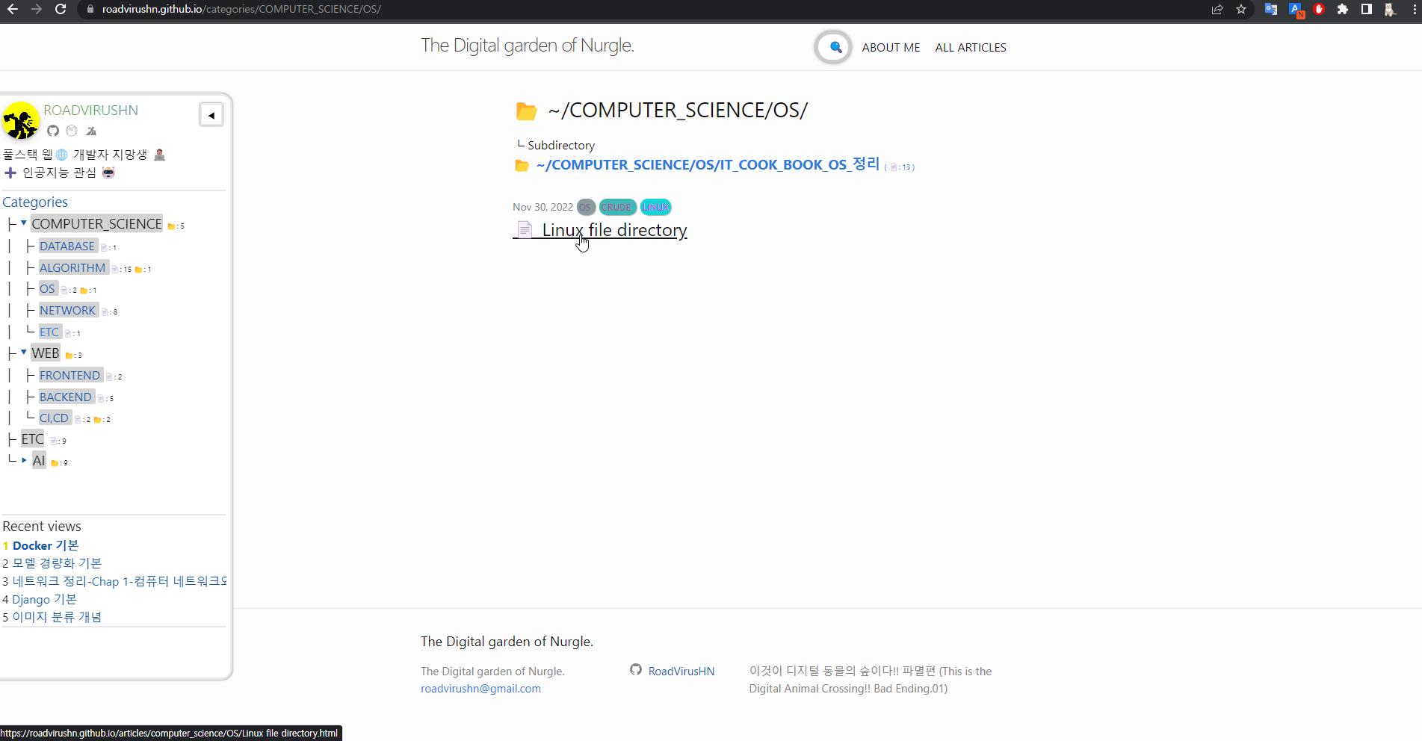This screenshot has width=1422, height=741.
Task: Reload the page with the refresh icon
Action: 61,9
